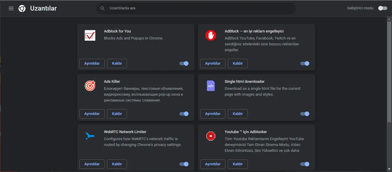Turn off Adblock for You

pos(184,63)
